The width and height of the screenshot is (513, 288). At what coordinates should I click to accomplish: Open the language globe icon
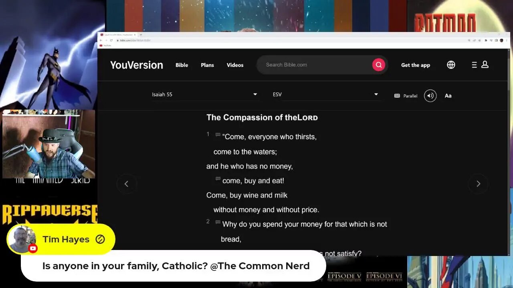point(451,65)
